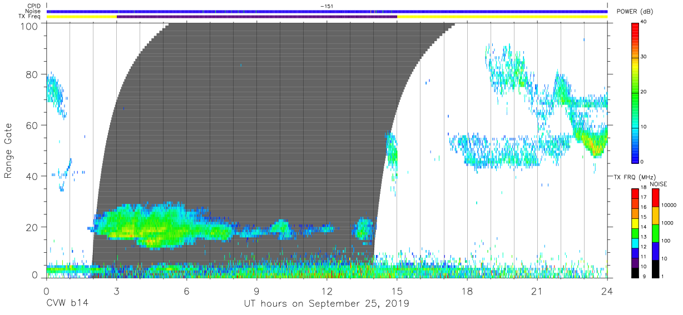Click the 'CPID' label
The image size is (683, 315).
(34, 6)
